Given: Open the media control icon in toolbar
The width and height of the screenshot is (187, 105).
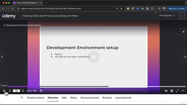Looking at the screenshot, I should click(159, 8).
